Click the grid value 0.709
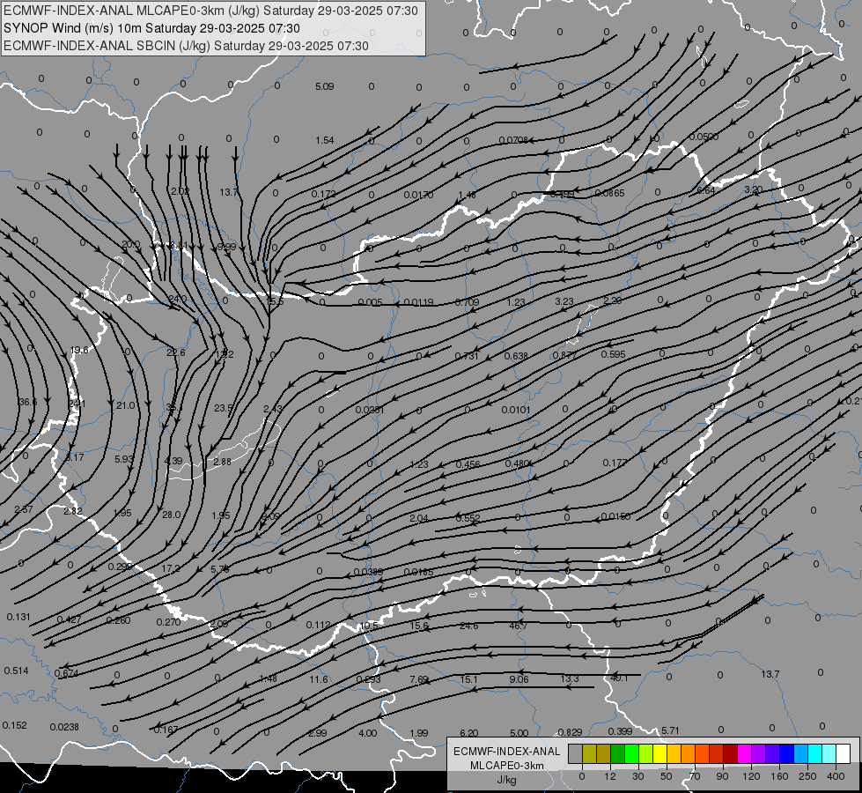 click(x=468, y=302)
